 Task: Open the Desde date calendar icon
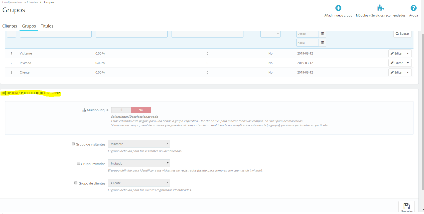322,34
